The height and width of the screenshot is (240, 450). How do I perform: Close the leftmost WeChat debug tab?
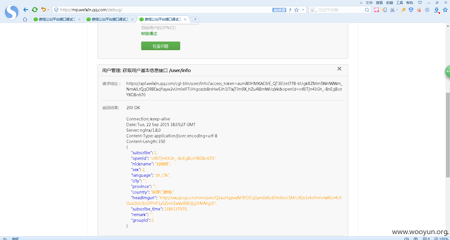click(x=79, y=19)
